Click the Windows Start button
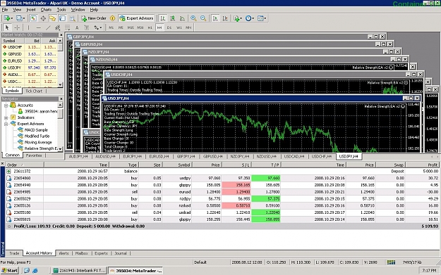Screen dimensions: 441x275 click(10, 271)
